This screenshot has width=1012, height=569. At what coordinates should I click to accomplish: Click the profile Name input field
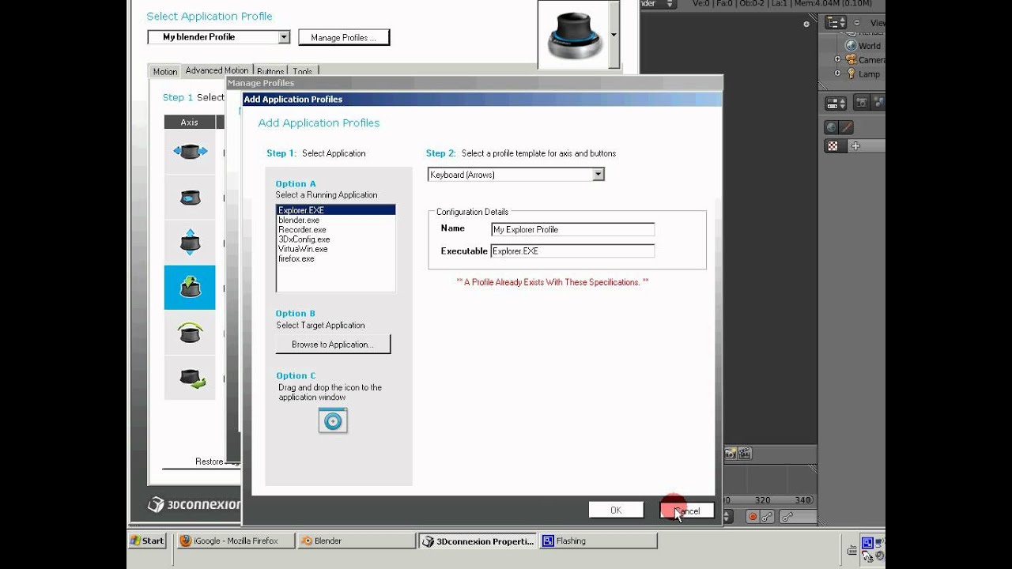pos(573,229)
